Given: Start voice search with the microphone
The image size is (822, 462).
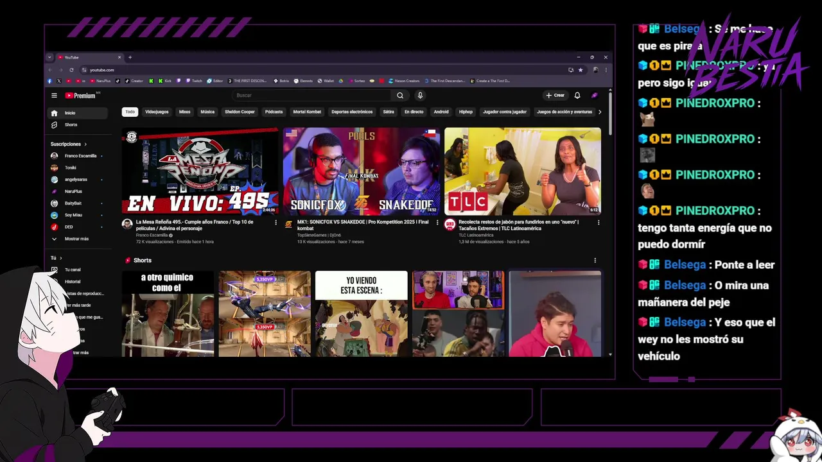Looking at the screenshot, I should click(x=420, y=96).
